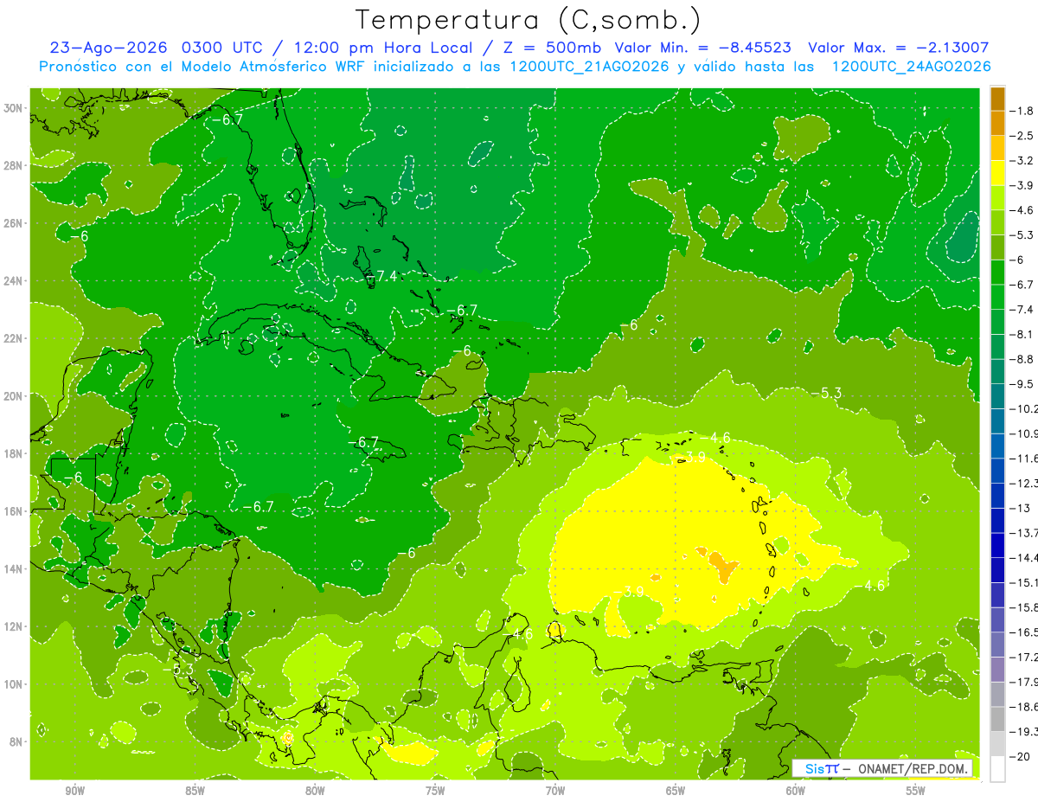1038x802 pixels.
Task: Click the "-9.5" color scale label
Action: 1022,384
